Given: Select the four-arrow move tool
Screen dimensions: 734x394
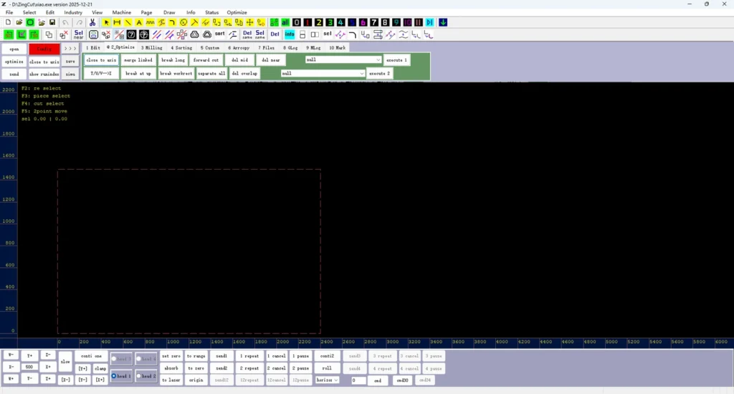Looking at the screenshot, I should (250, 22).
